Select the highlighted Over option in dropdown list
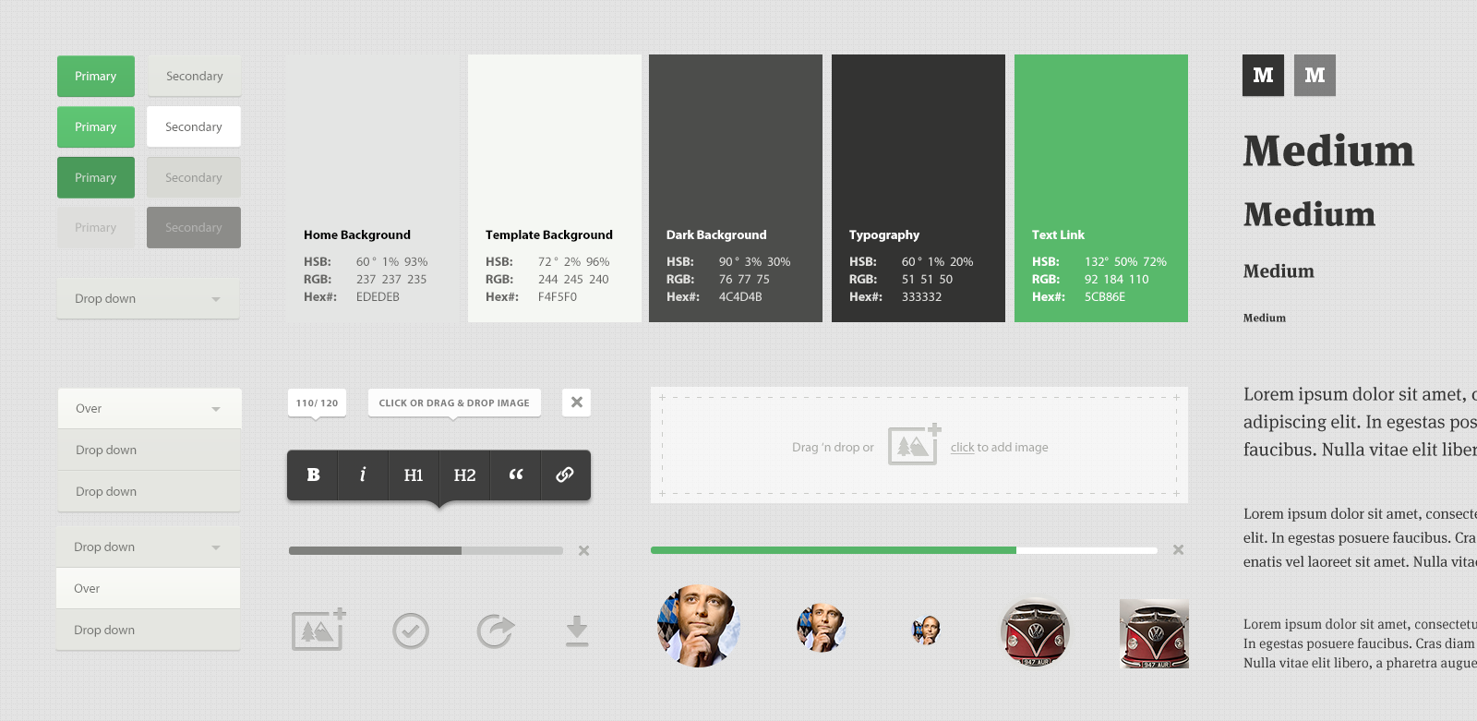This screenshot has width=1477, height=721. click(149, 588)
